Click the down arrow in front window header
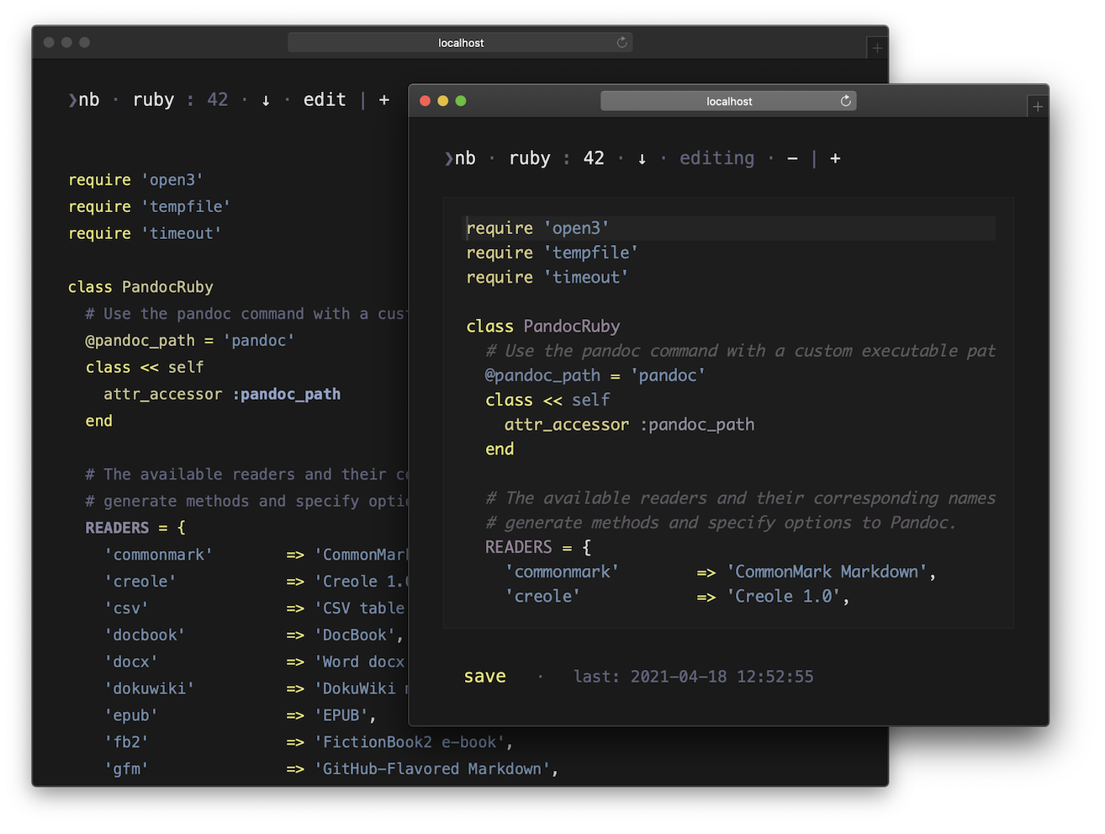This screenshot has width=1105, height=834. click(642, 159)
